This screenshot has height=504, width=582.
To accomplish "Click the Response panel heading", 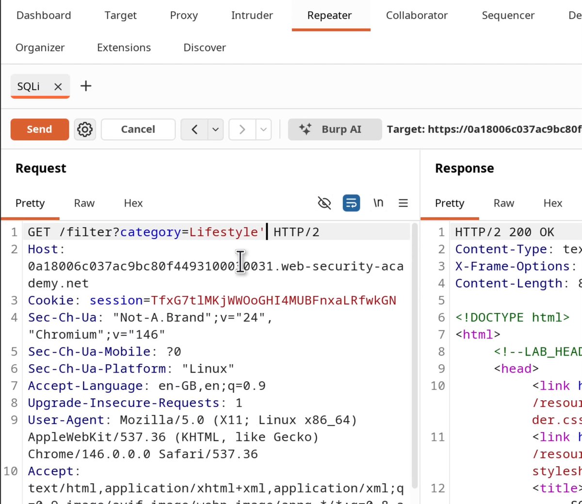I will pos(465,168).
